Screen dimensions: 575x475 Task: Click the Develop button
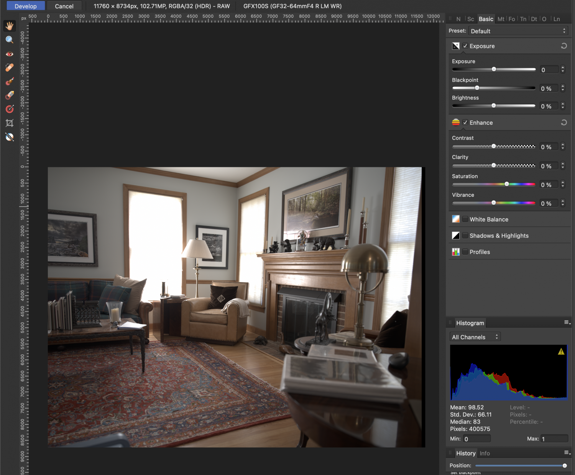pos(26,6)
